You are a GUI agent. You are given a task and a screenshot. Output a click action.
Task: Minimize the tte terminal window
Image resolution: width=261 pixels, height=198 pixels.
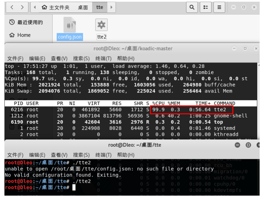[238, 145]
